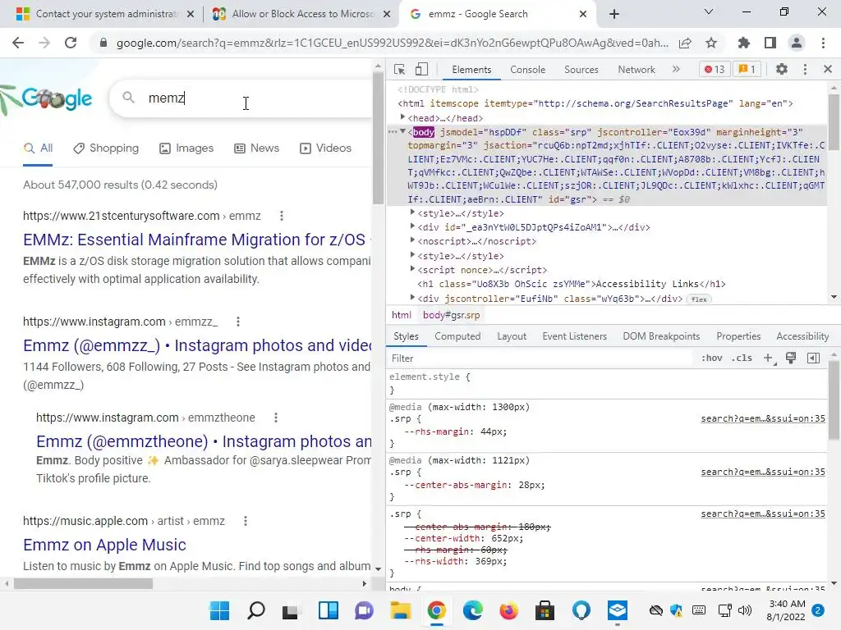
Task: Select the Elements tab
Action: (471, 70)
